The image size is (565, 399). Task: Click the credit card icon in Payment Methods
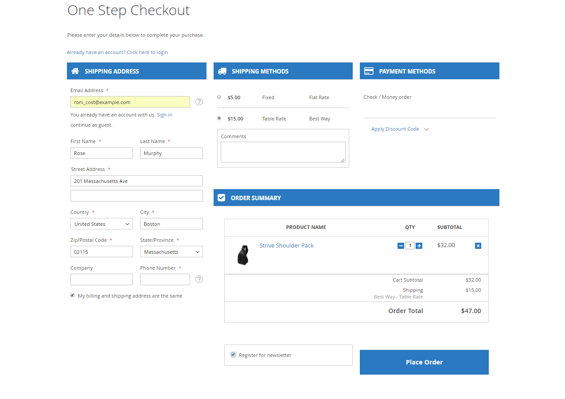[368, 71]
